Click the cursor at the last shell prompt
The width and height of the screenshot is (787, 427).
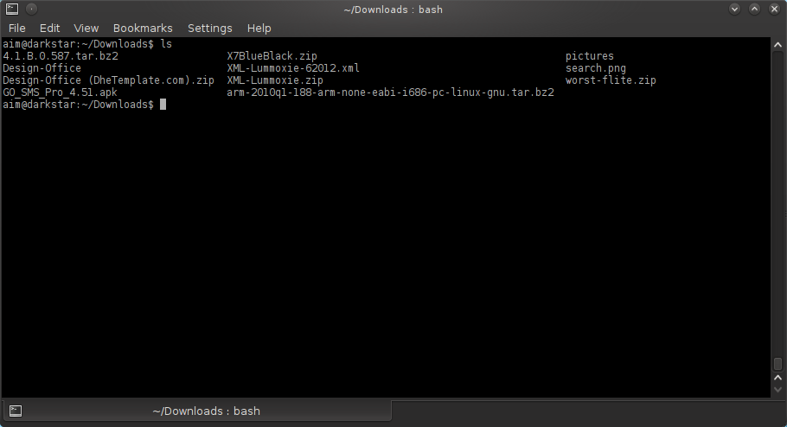click(x=163, y=105)
